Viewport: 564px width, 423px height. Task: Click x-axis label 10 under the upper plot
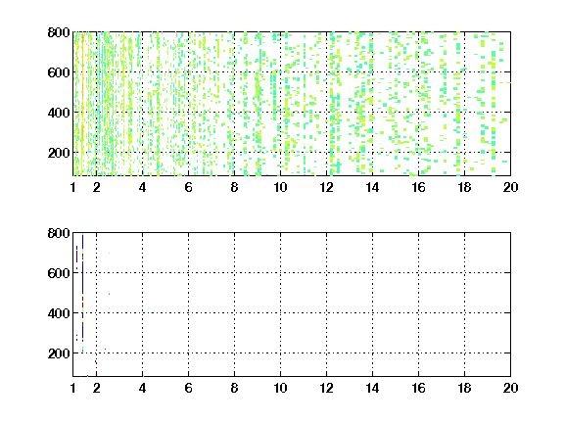pyautogui.click(x=280, y=187)
